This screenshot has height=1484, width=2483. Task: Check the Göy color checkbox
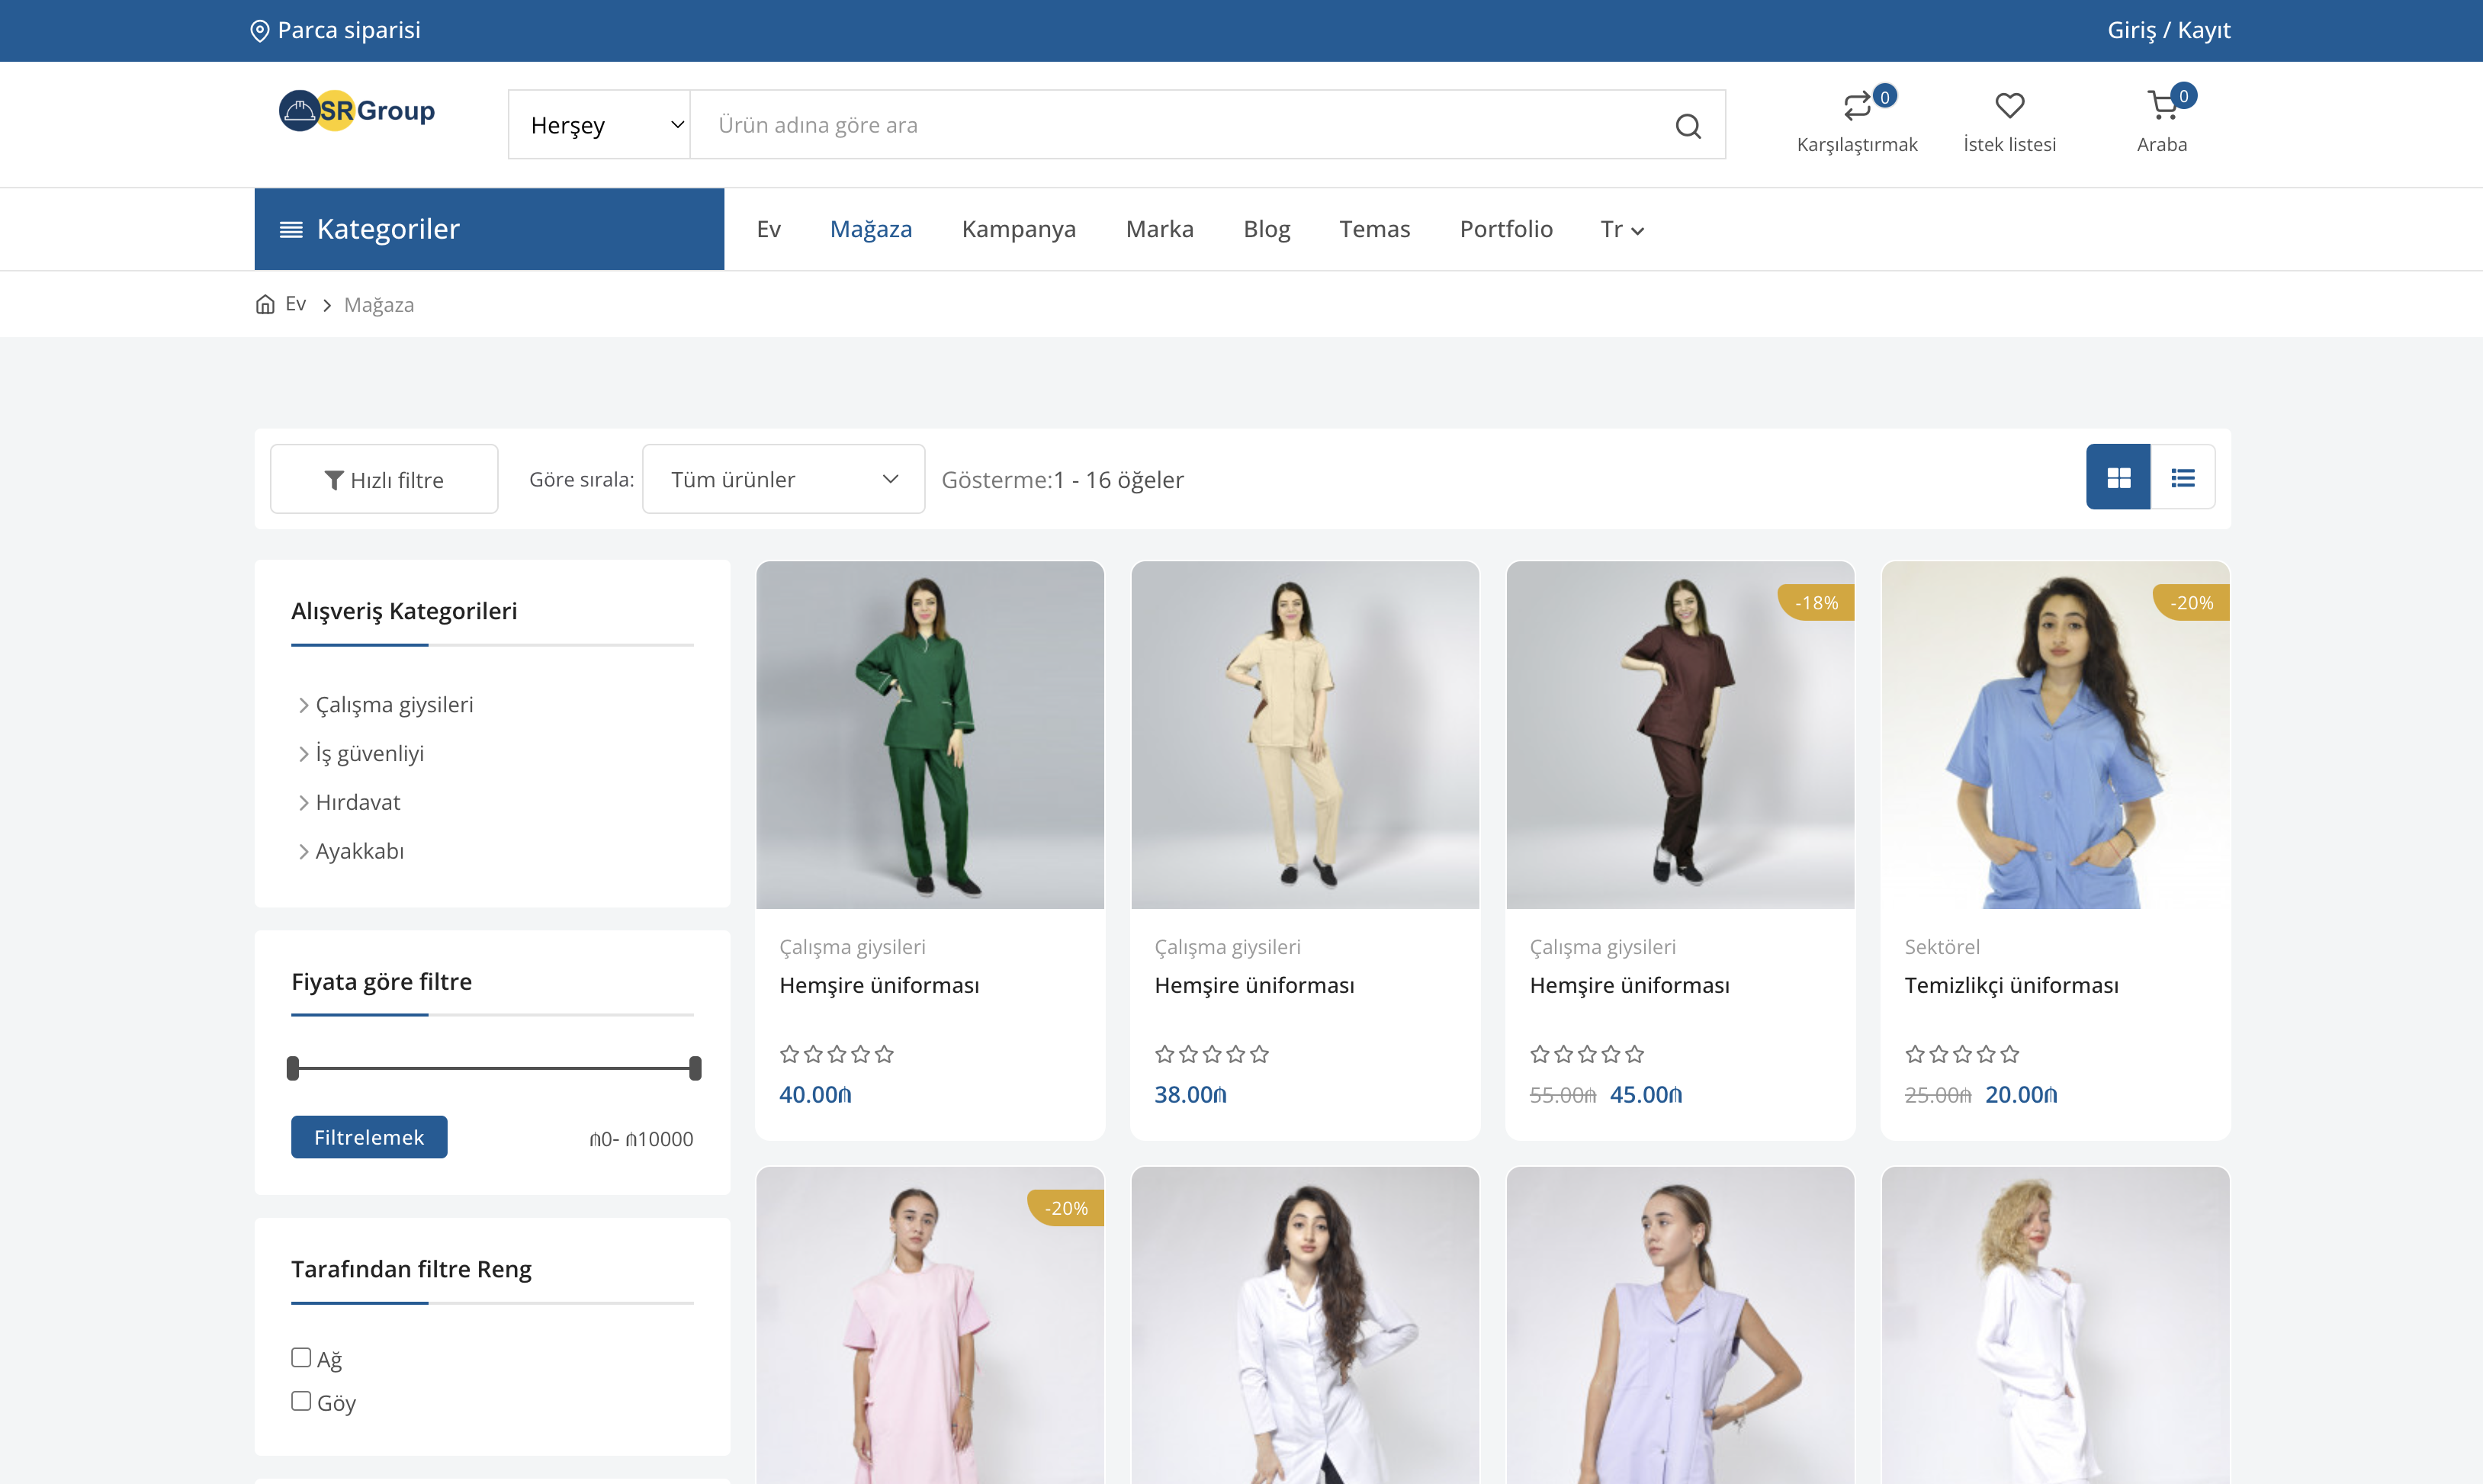click(x=301, y=1401)
